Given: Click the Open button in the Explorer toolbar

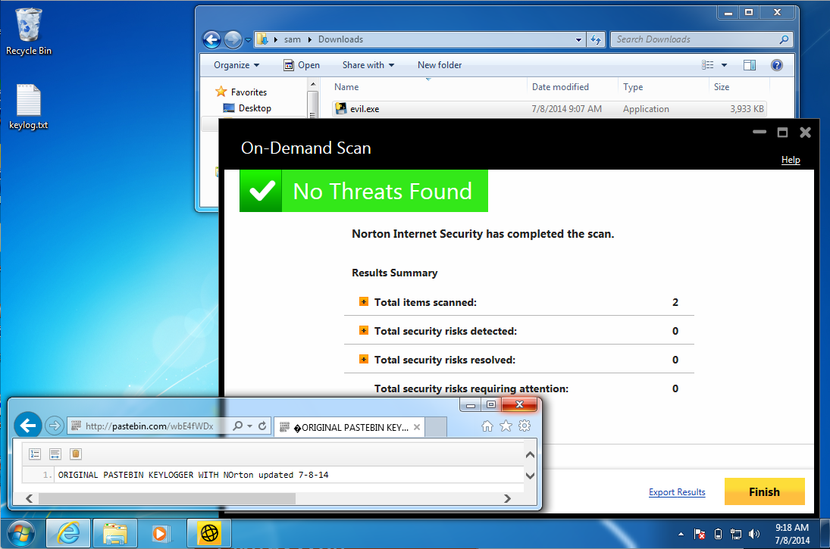Looking at the screenshot, I should pos(302,65).
